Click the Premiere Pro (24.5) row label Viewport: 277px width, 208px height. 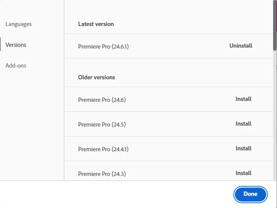102,124
